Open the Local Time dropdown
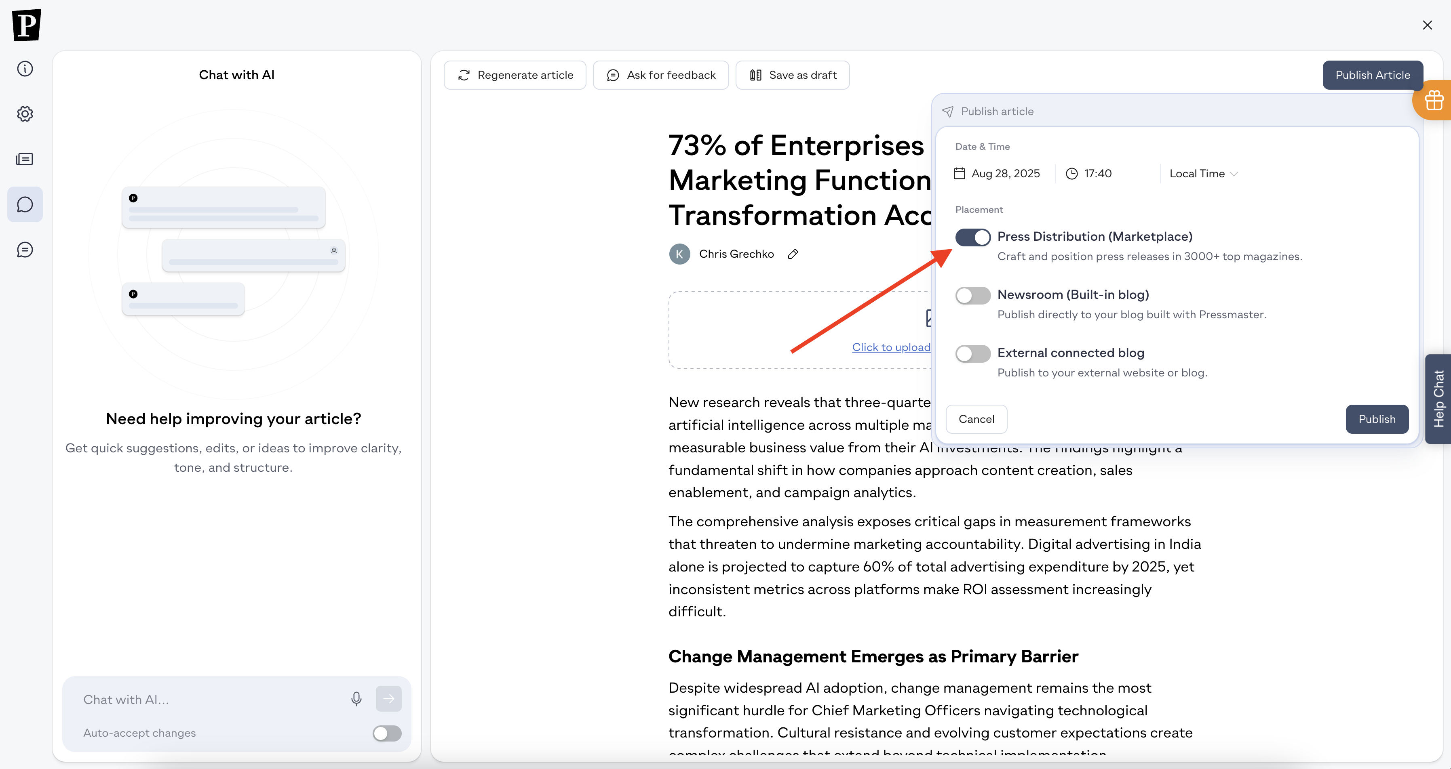Viewport: 1451px width, 769px height. pyautogui.click(x=1203, y=173)
